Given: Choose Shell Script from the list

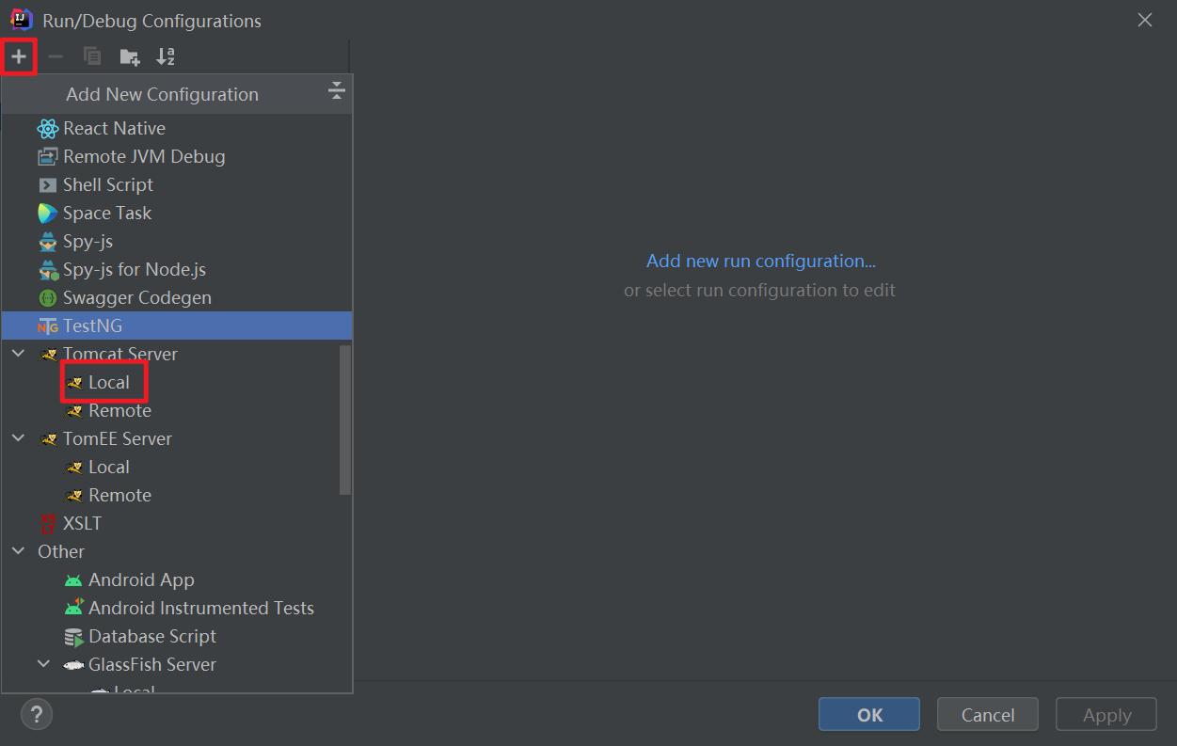Looking at the screenshot, I should [177, 185].
